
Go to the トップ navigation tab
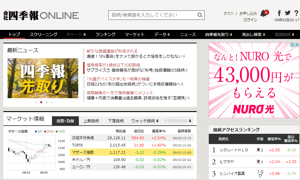pyautogui.click(x=14, y=34)
